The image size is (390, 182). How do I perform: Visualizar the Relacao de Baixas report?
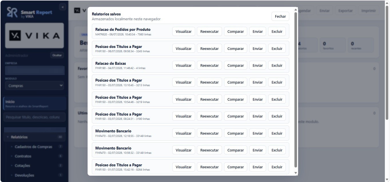(183, 65)
